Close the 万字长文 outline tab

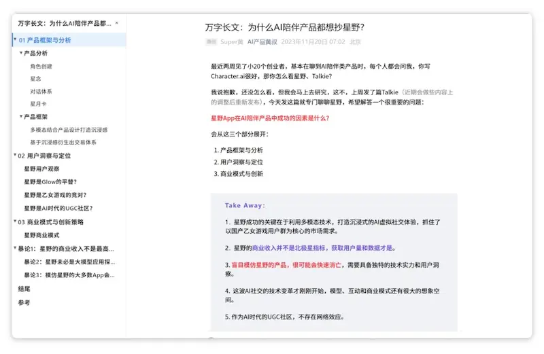(x=116, y=23)
